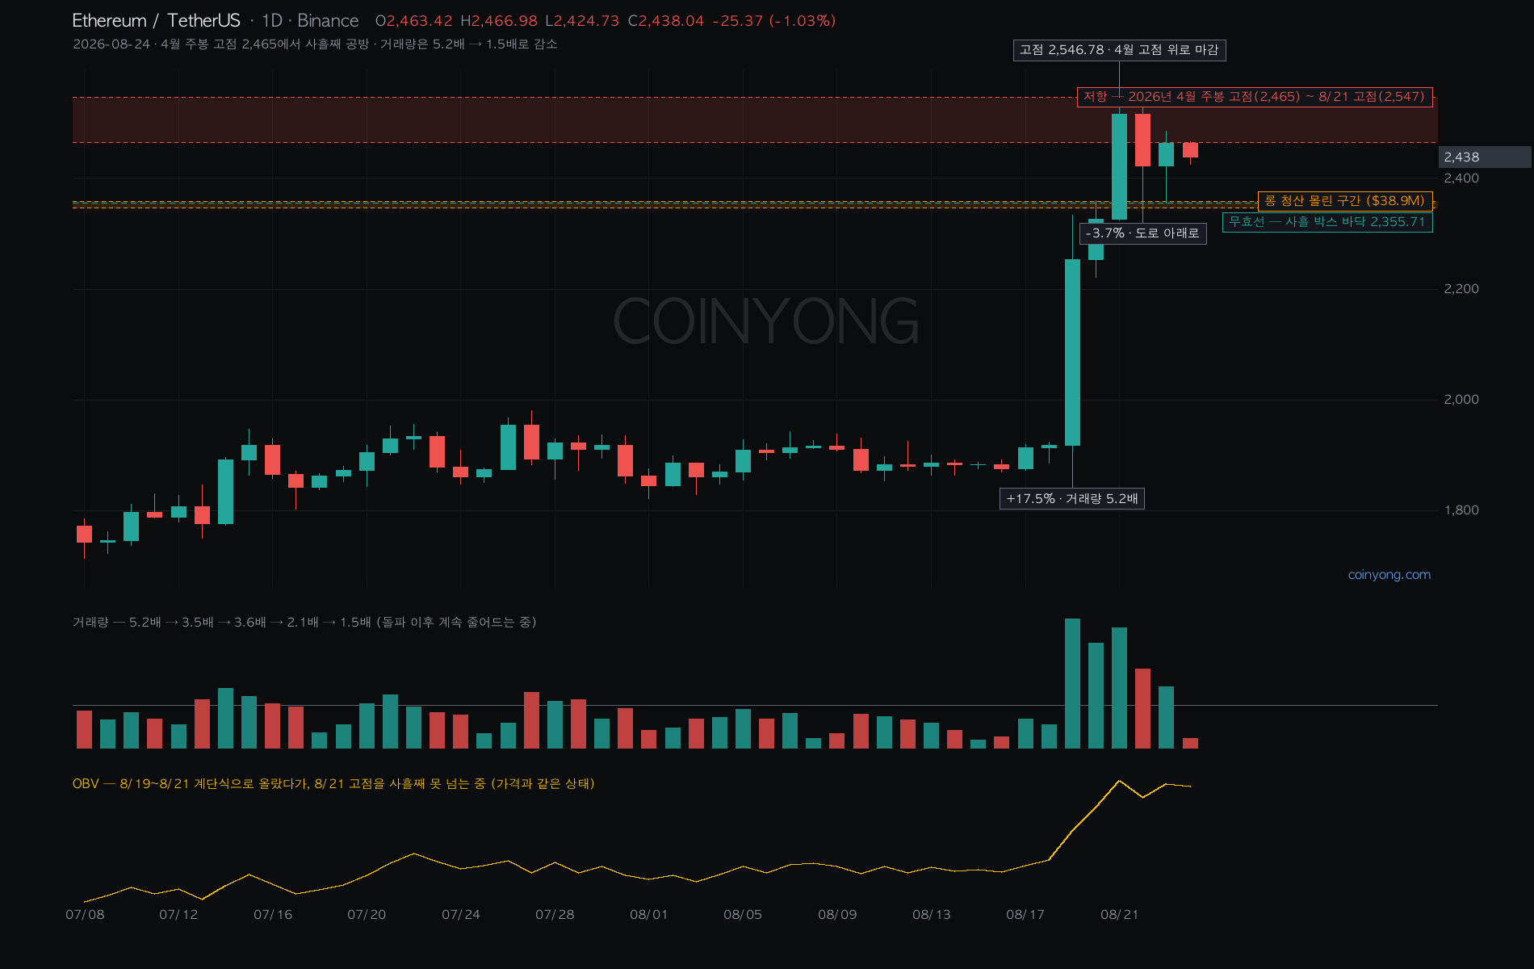This screenshot has width=1534, height=969.
Task: Click the 2,400 price axis label
Action: point(1461,178)
